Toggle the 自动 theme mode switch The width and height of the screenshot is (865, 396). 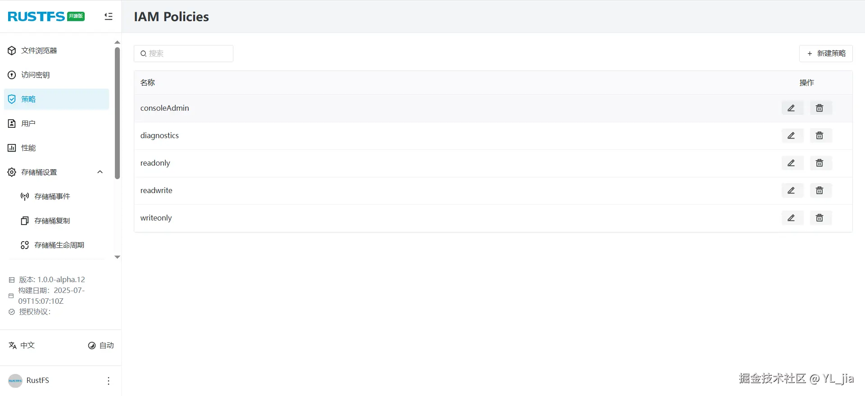(x=100, y=345)
